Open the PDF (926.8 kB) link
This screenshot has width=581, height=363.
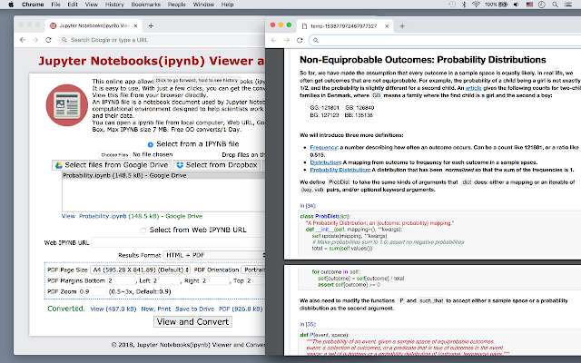pos(241,309)
